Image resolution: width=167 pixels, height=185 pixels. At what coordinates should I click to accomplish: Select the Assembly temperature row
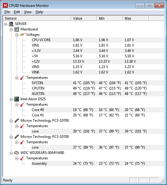coord(97,164)
